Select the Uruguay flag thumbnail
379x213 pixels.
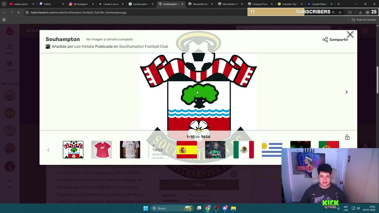click(272, 150)
